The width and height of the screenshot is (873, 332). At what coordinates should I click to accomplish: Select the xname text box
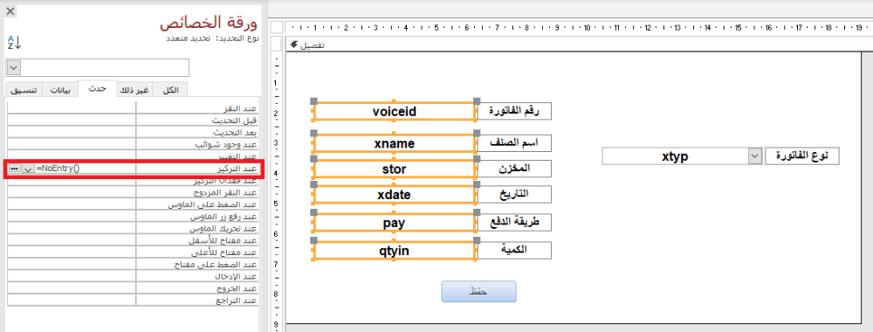[395, 143]
